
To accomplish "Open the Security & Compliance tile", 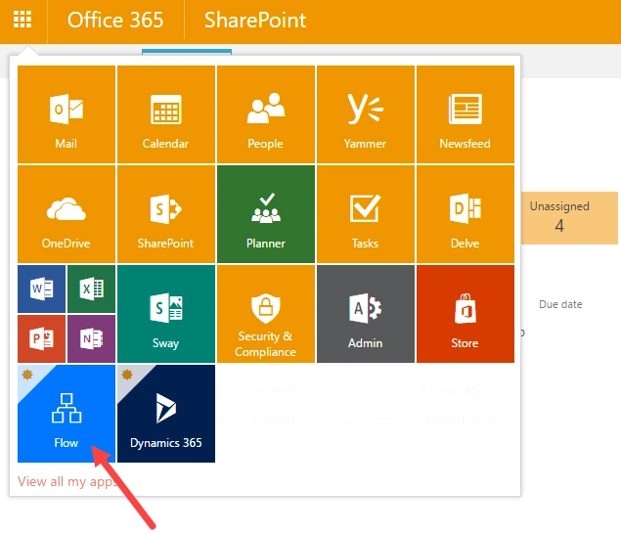I will 266,314.
